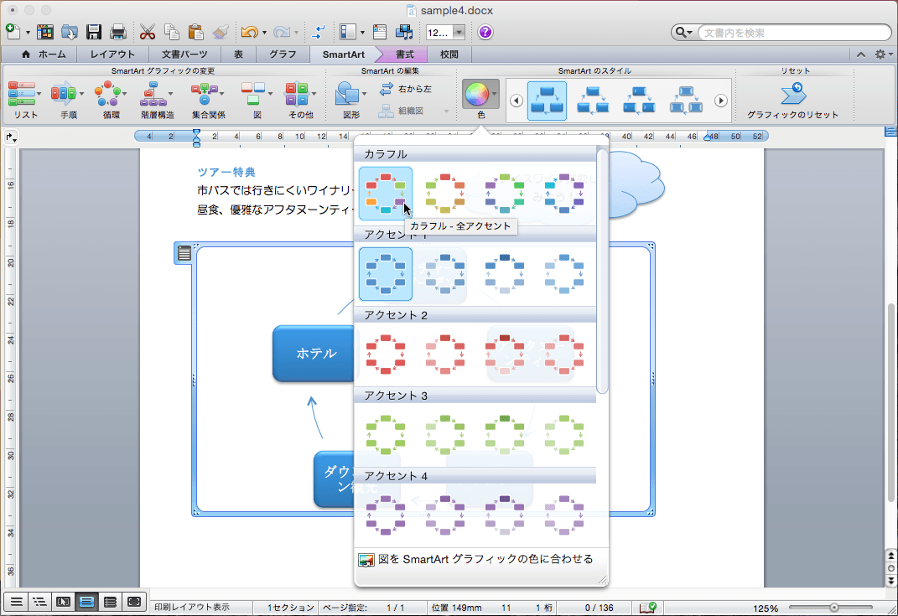898x616 pixels.
Task: Open templates gallery icon in toolbar
Action: tap(45, 32)
